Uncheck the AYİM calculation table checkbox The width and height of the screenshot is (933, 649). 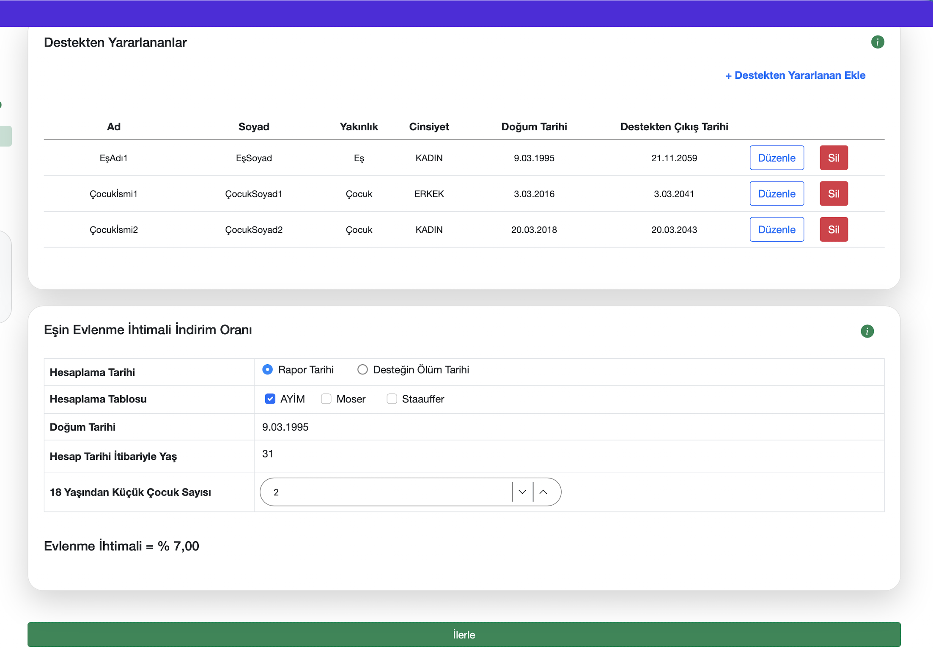coord(270,399)
